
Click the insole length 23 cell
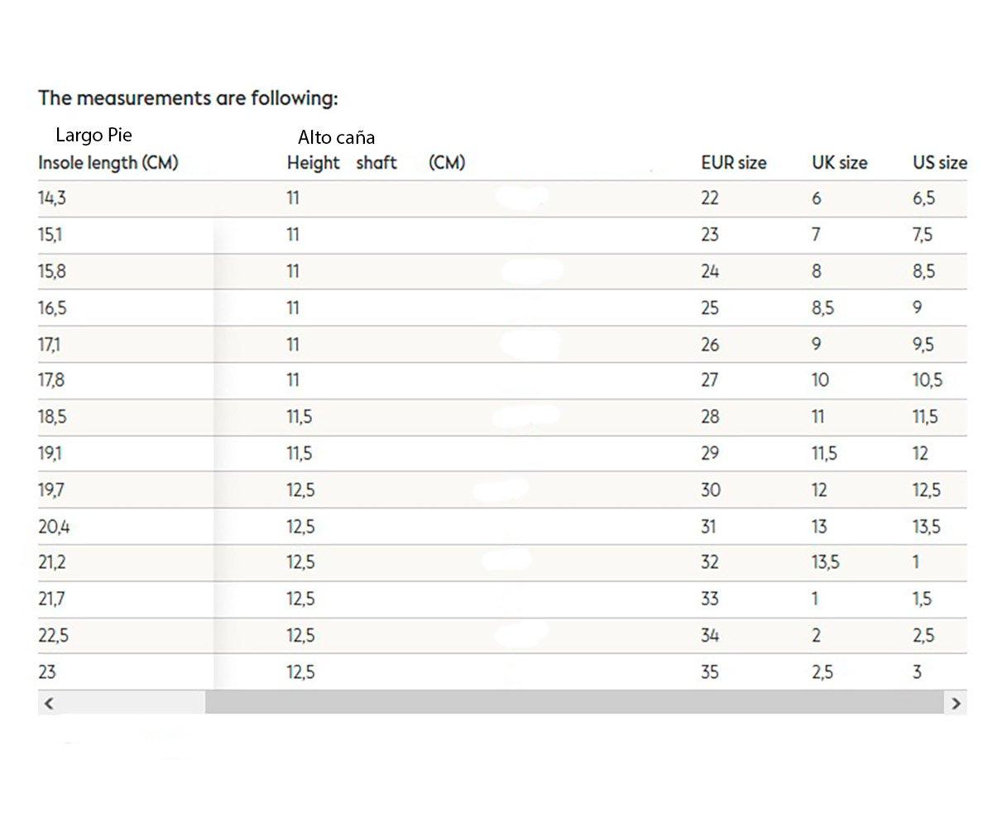click(x=47, y=672)
